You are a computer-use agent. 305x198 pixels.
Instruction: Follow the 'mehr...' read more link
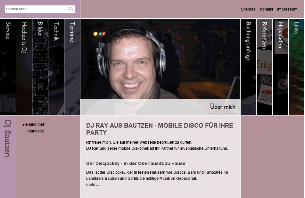pos(92,185)
